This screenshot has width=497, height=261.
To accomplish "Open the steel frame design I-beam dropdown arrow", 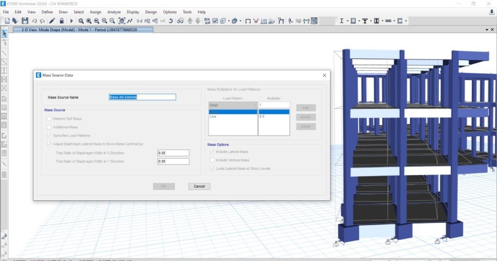I will click(x=348, y=21).
